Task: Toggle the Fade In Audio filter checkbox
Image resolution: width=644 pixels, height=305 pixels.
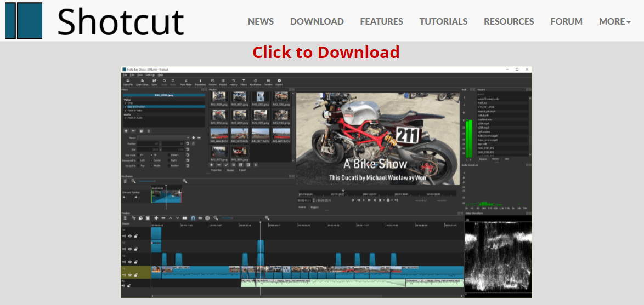Action: (x=125, y=118)
